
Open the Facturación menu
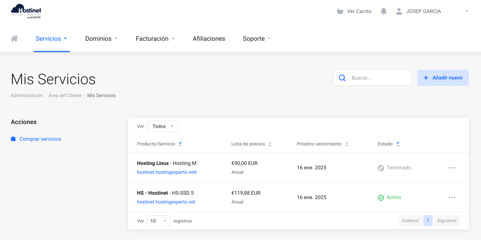pos(155,39)
